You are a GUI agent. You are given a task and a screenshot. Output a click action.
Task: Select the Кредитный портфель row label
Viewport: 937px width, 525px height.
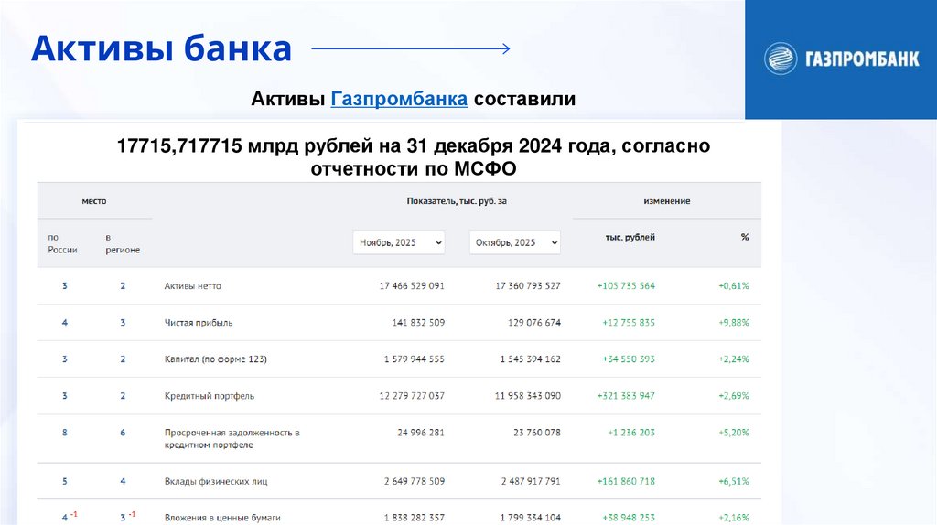coord(210,396)
